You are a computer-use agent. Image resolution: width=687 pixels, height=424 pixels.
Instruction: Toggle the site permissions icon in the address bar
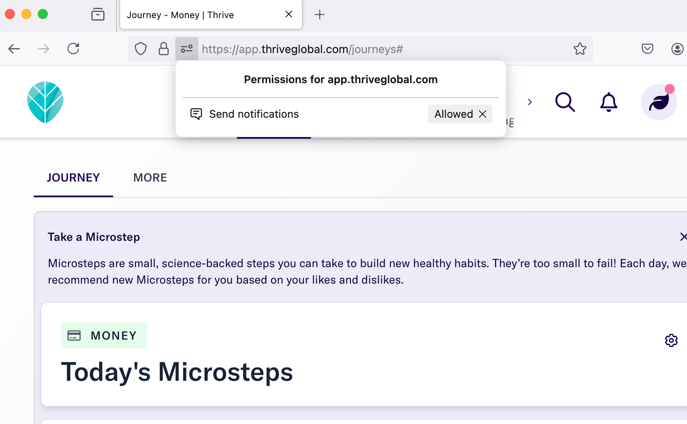(x=187, y=49)
